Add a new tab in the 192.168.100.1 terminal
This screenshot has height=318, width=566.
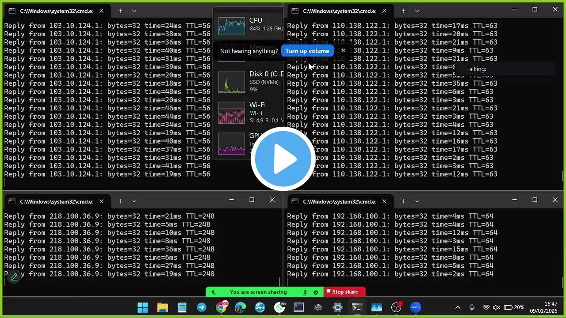pos(404,201)
